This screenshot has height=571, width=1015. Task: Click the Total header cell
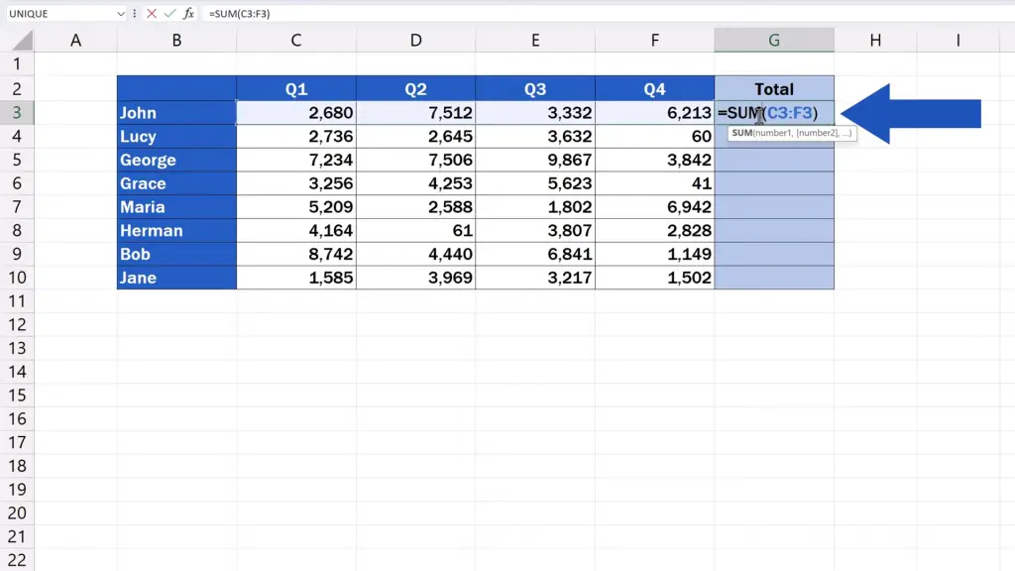point(774,88)
